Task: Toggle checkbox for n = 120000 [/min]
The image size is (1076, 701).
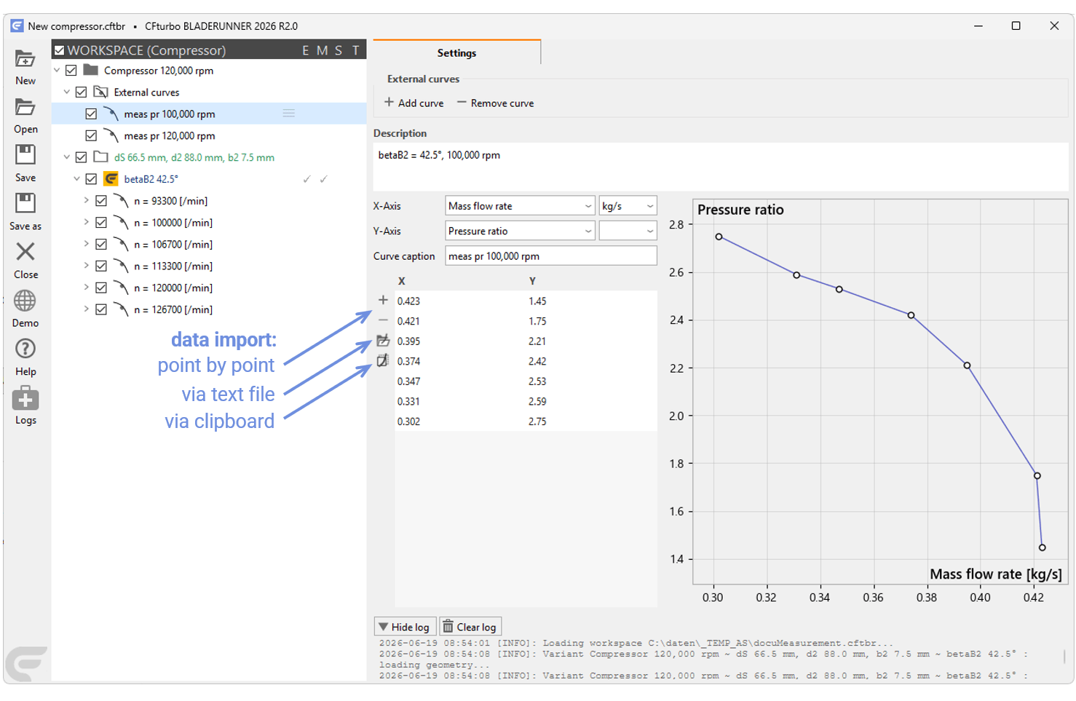Action: click(x=101, y=288)
